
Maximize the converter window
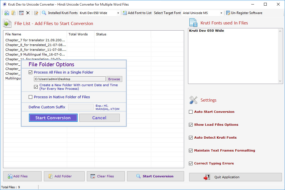tap(265, 4)
